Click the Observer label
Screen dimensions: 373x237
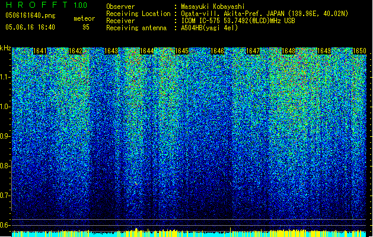coord(120,7)
